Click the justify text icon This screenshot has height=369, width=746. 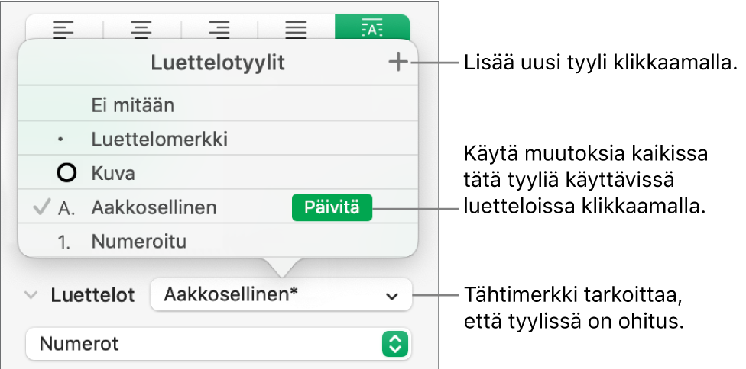297,30
